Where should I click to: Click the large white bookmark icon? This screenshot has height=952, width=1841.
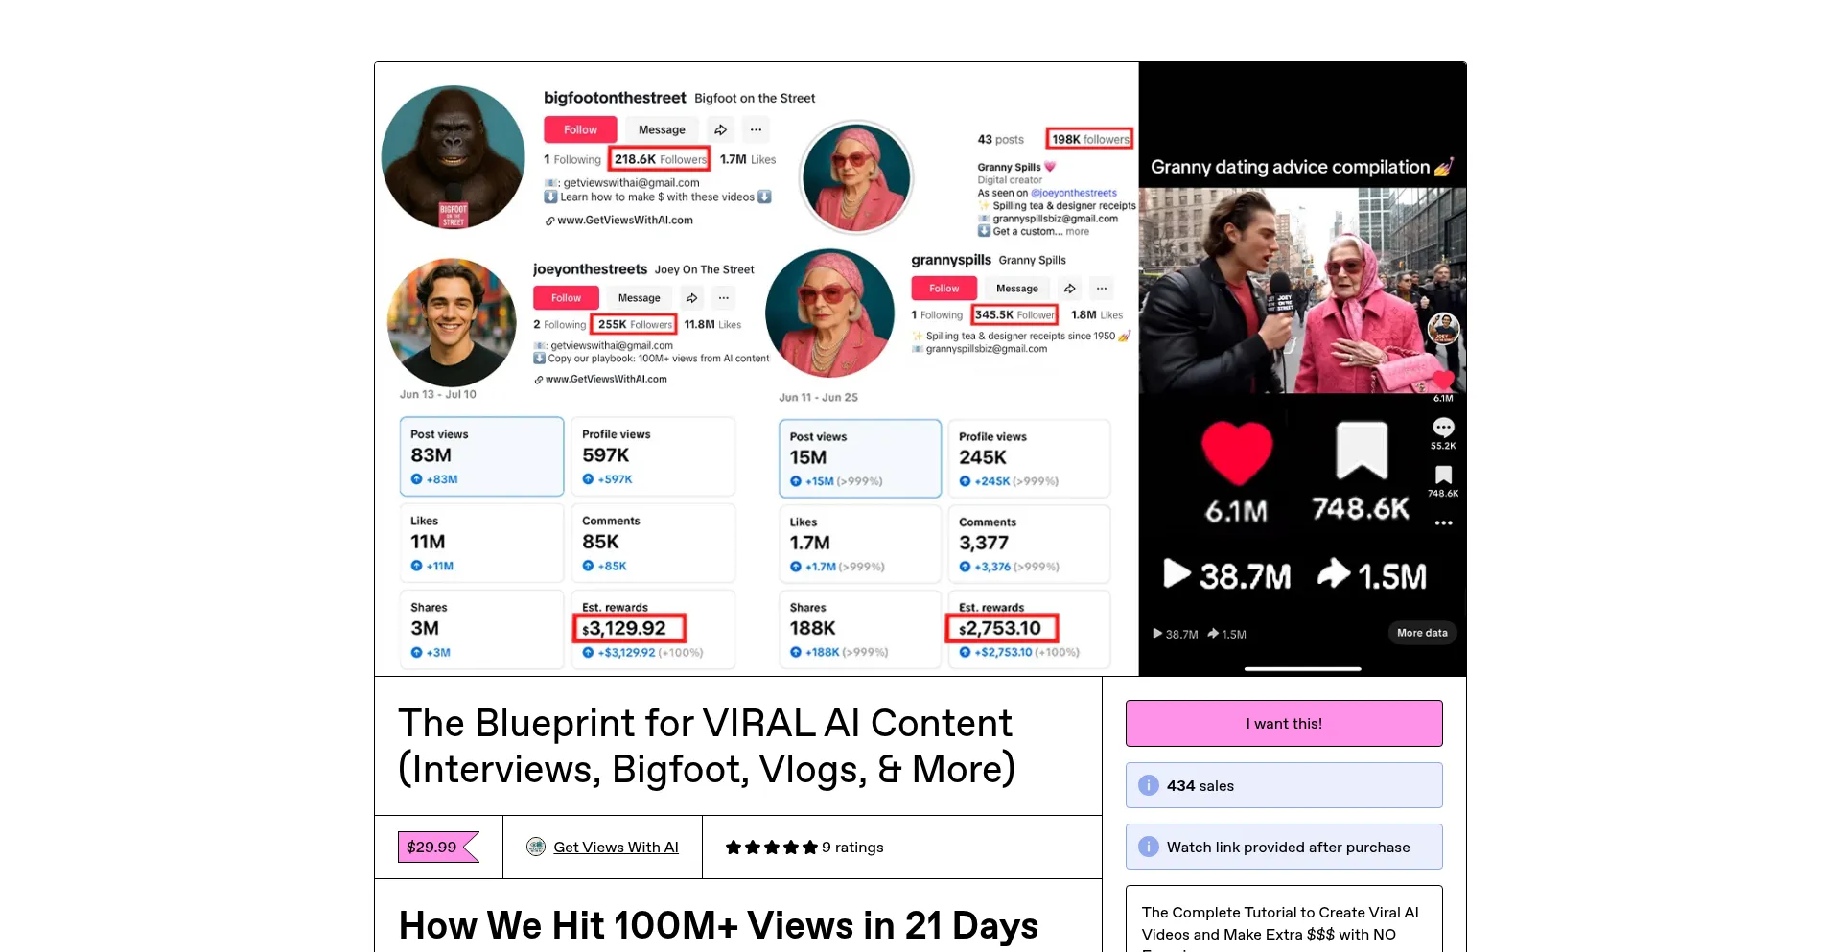(x=1362, y=450)
